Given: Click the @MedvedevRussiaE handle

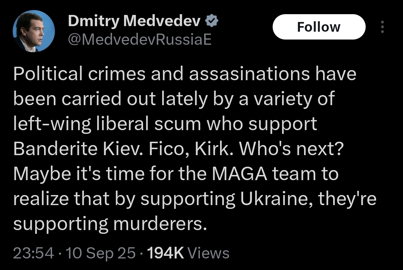Looking at the screenshot, I should click(140, 40).
